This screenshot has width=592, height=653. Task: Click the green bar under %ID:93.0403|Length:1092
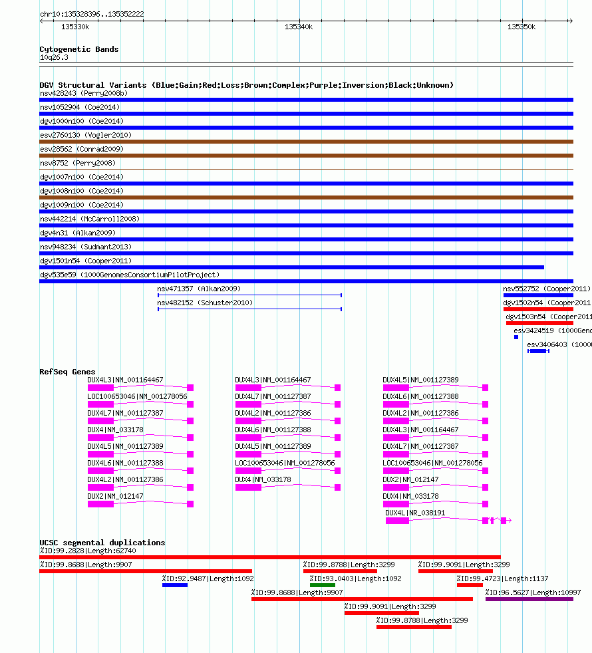[x=323, y=585]
